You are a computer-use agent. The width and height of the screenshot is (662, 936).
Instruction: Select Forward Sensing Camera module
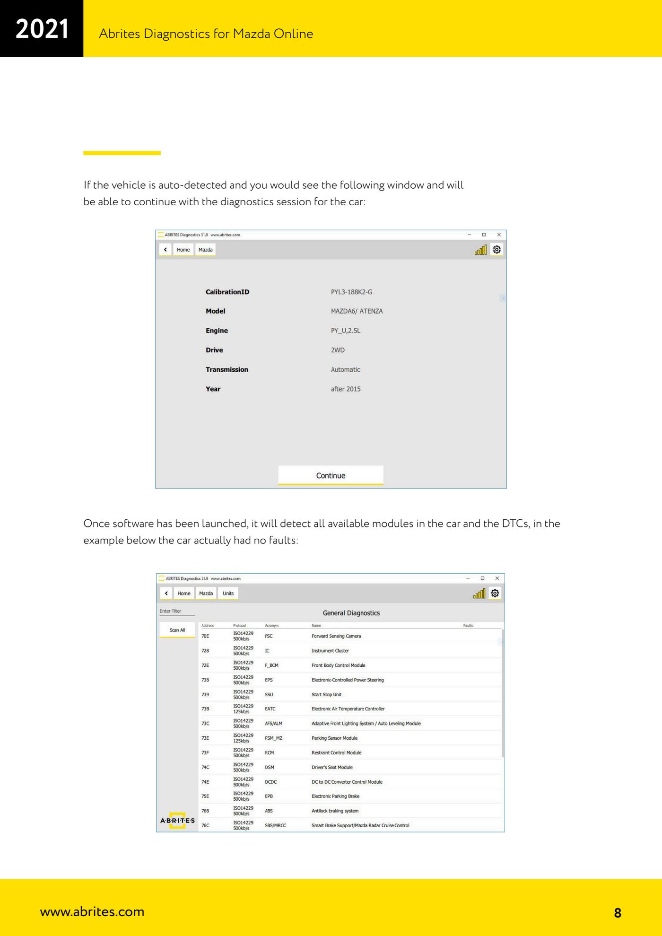pyautogui.click(x=350, y=636)
